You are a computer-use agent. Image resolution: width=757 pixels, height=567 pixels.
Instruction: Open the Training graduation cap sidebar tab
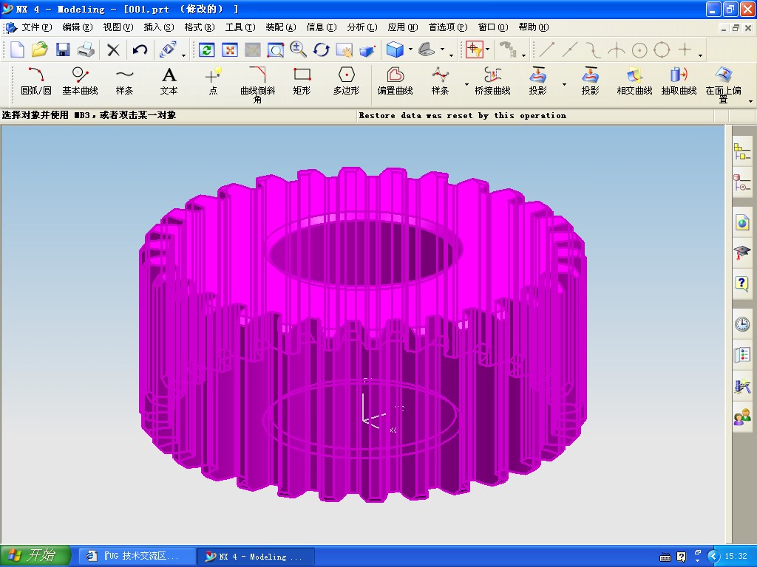coord(742,252)
